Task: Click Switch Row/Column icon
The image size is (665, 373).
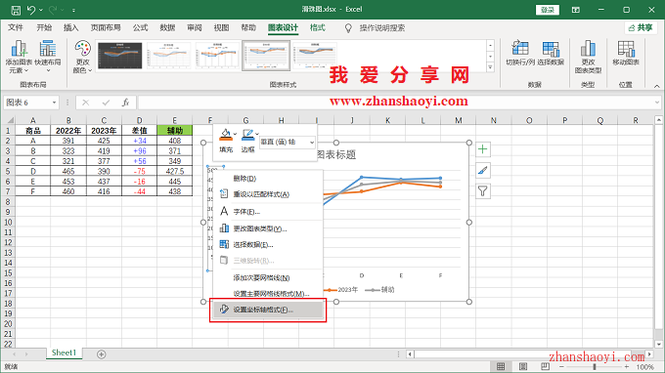Action: coord(520,54)
